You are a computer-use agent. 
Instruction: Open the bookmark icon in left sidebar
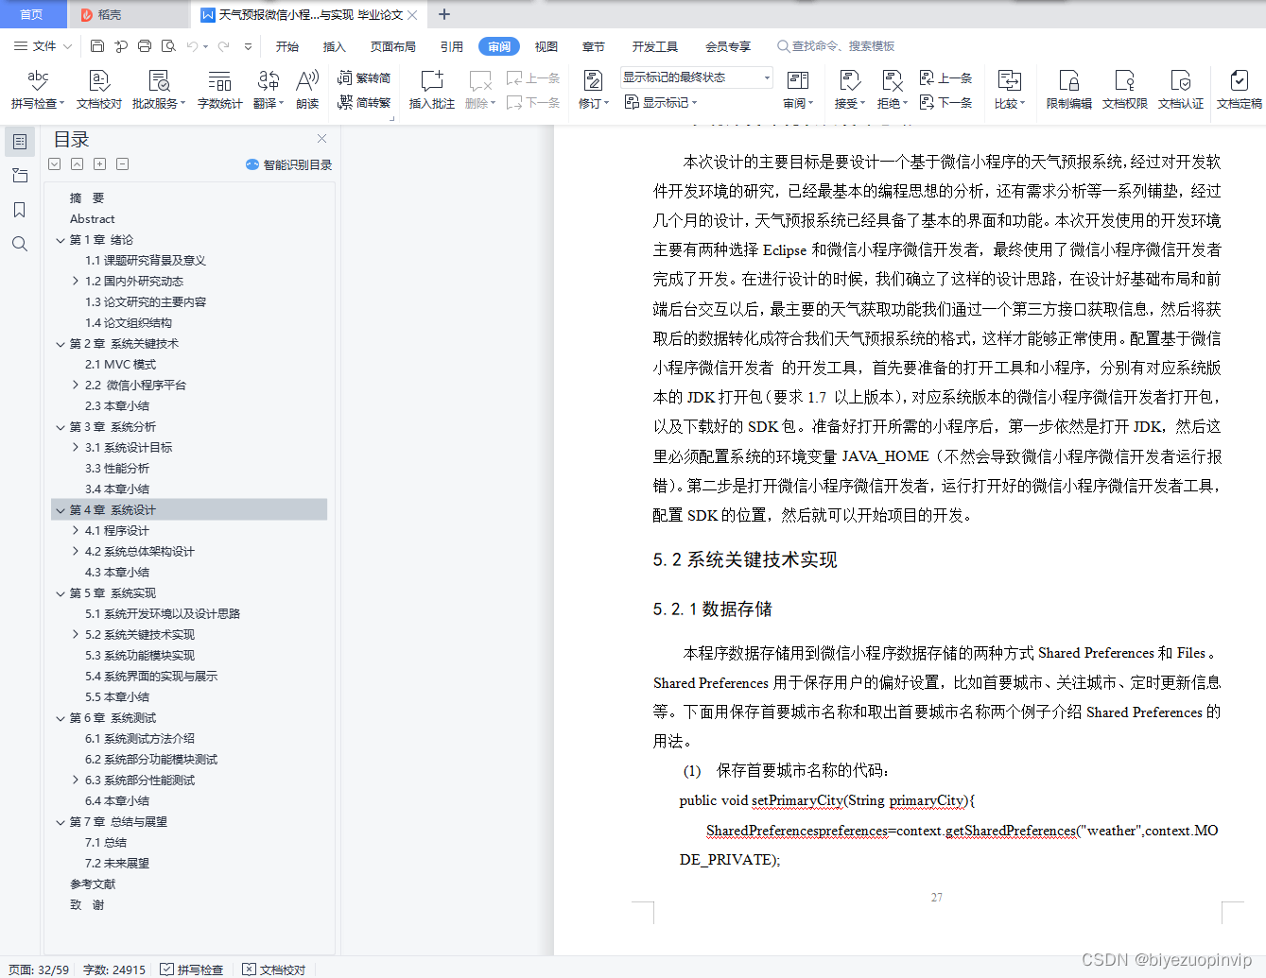click(x=19, y=210)
